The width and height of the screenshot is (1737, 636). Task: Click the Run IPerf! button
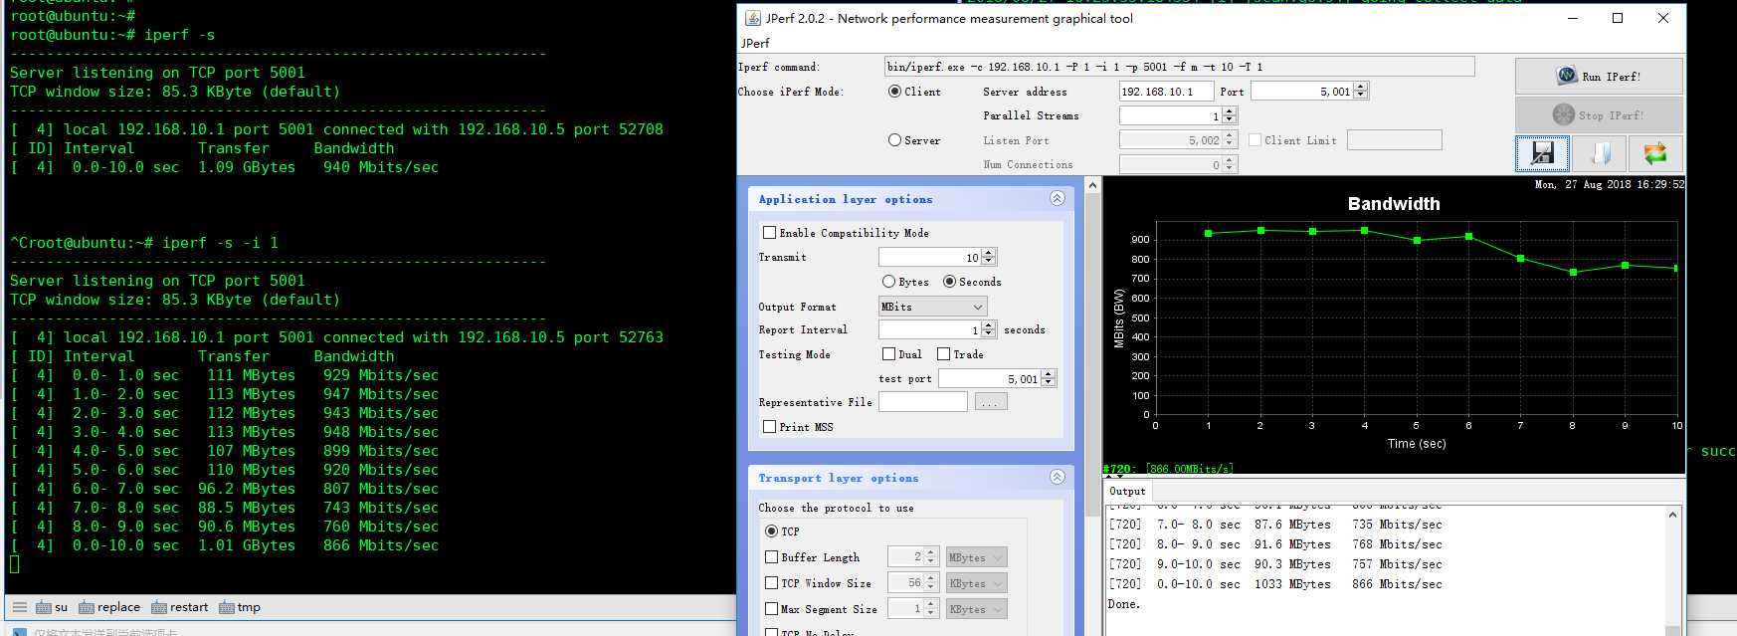point(1598,77)
